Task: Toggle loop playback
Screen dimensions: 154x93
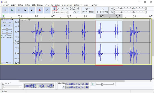Action: click(x=47, y=10)
